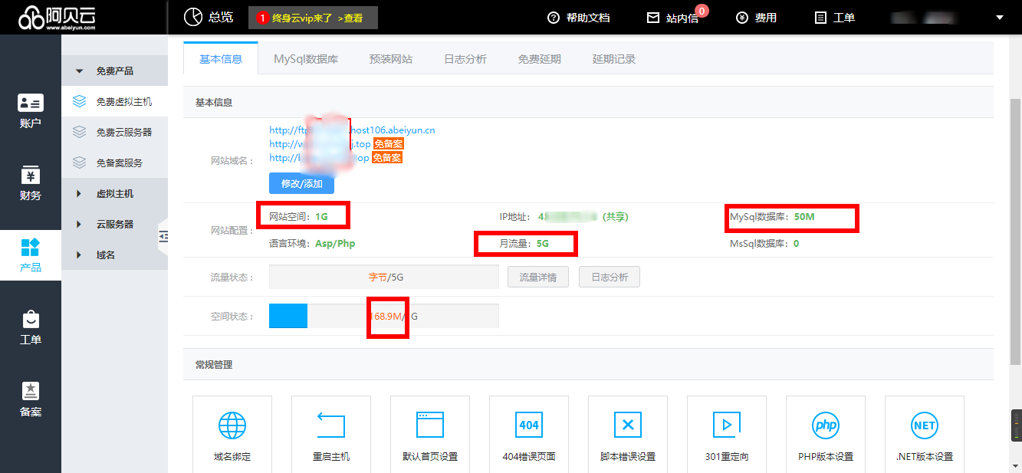1022x473 pixels.
Task: Click 重启主机 restart icon
Action: (x=331, y=425)
